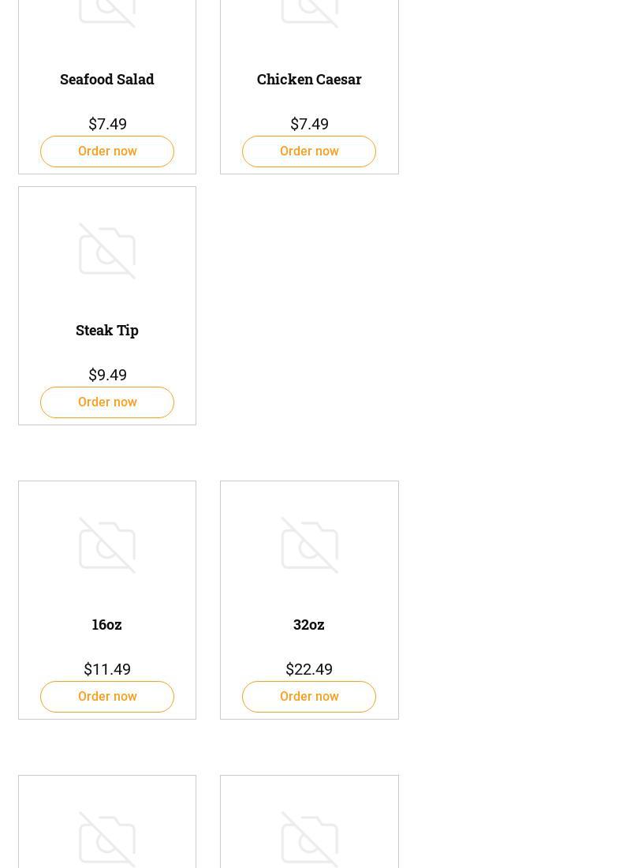
Task: Open the Seafood Salad item title
Action: pyautogui.click(x=107, y=79)
